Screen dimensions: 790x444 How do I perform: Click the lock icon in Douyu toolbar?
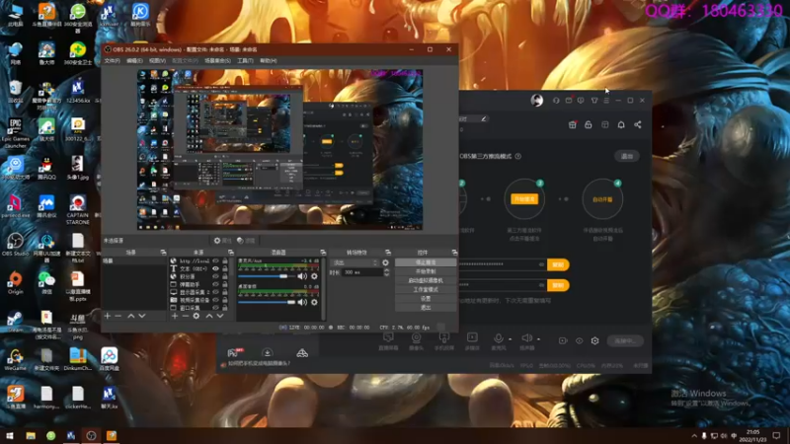point(588,125)
